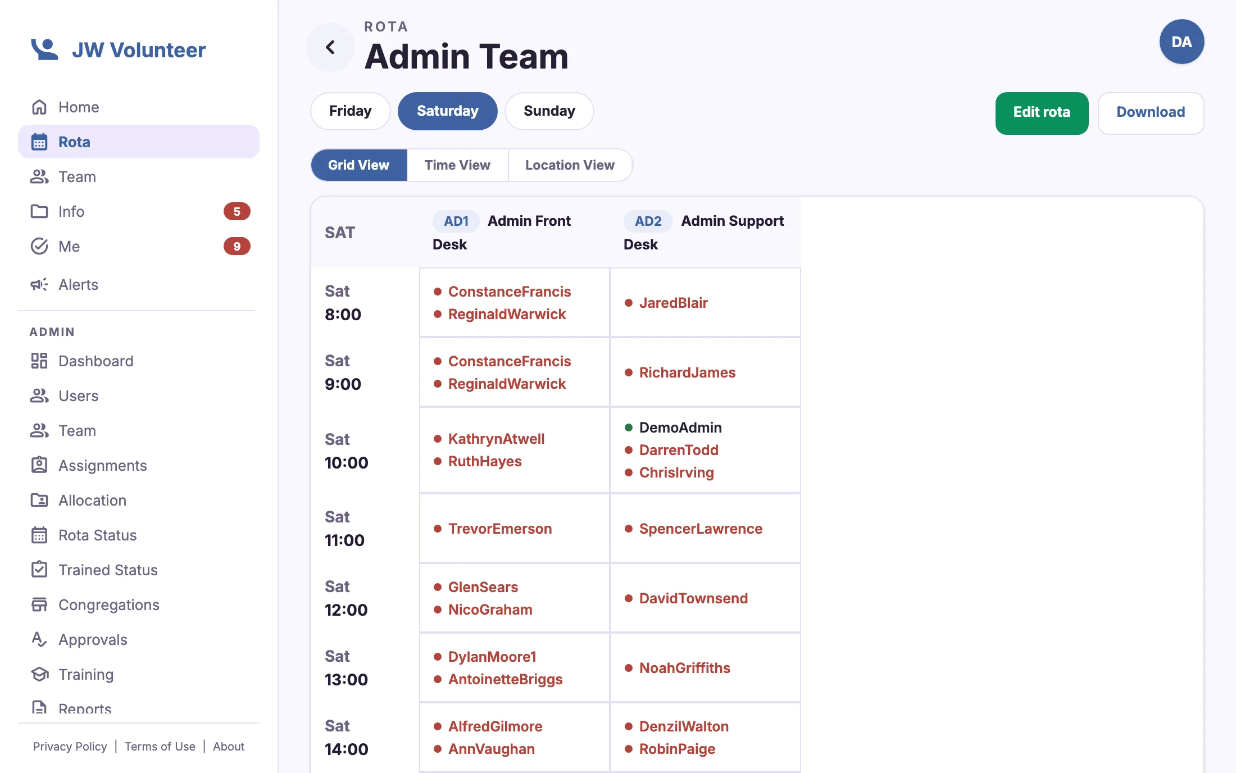Screen dimensions: 1236x773
Task: Click DemoAdmin in the 10:00 slot
Action: [680, 428]
